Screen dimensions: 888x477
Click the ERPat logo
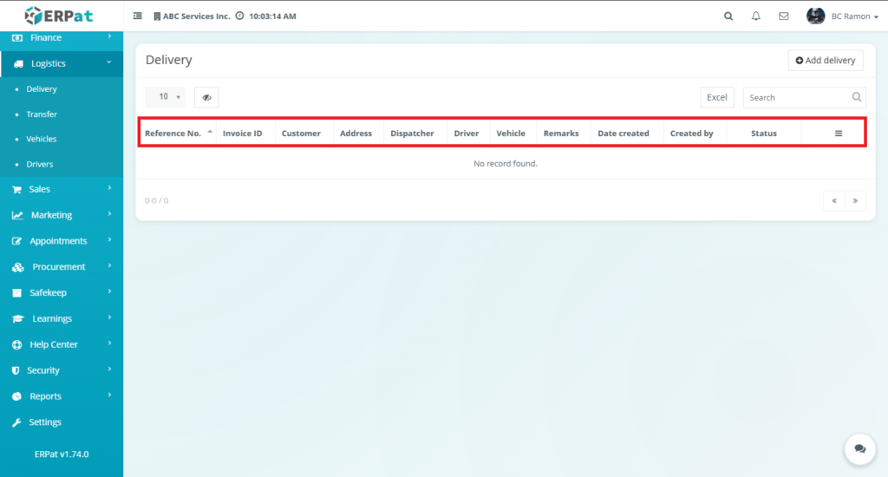coord(61,16)
